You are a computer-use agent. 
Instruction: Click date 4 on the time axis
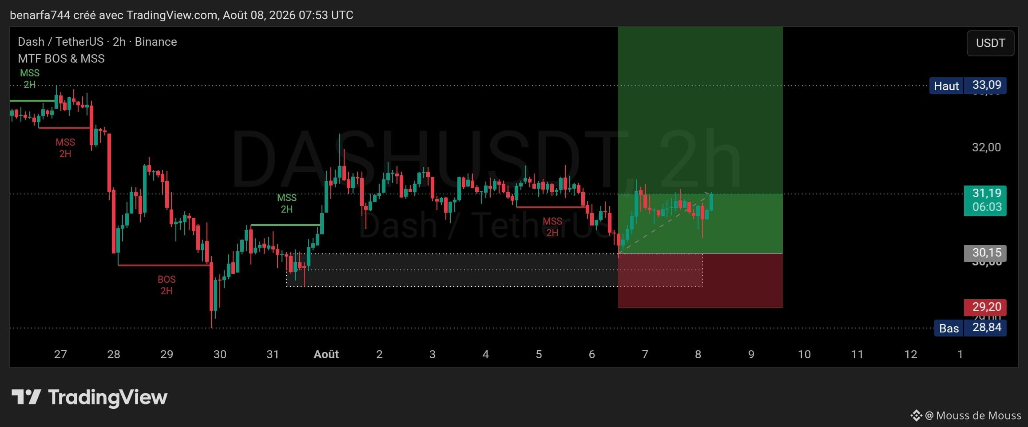coord(486,354)
